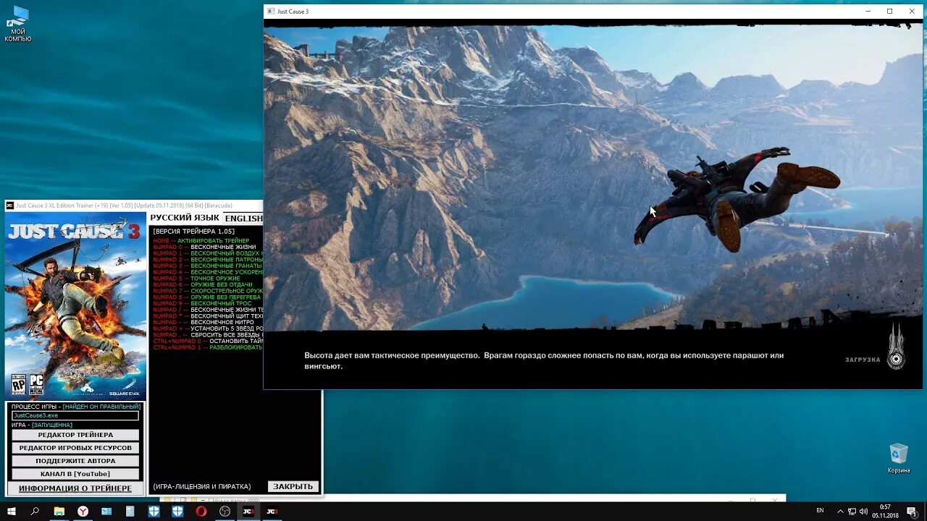Click ИНФОРМАЦИЯ О ТРЕЙНЕРЕ link
This screenshot has width=927, height=521.
75,488
